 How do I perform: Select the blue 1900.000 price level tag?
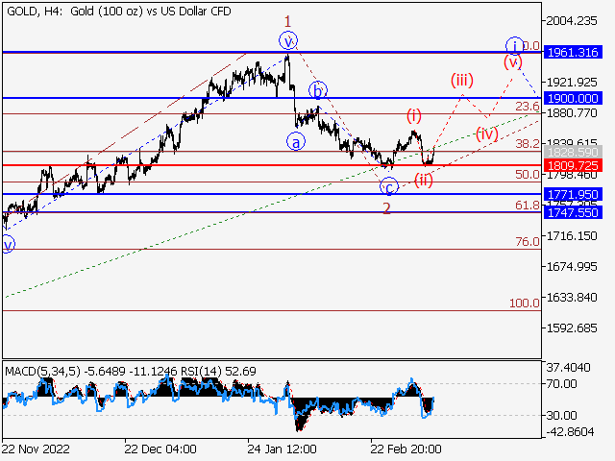[x=573, y=98]
